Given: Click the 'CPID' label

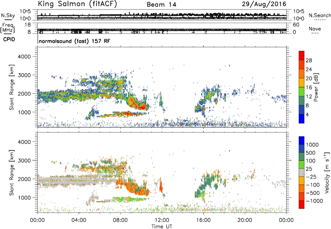Looking at the screenshot, I should (9, 39).
